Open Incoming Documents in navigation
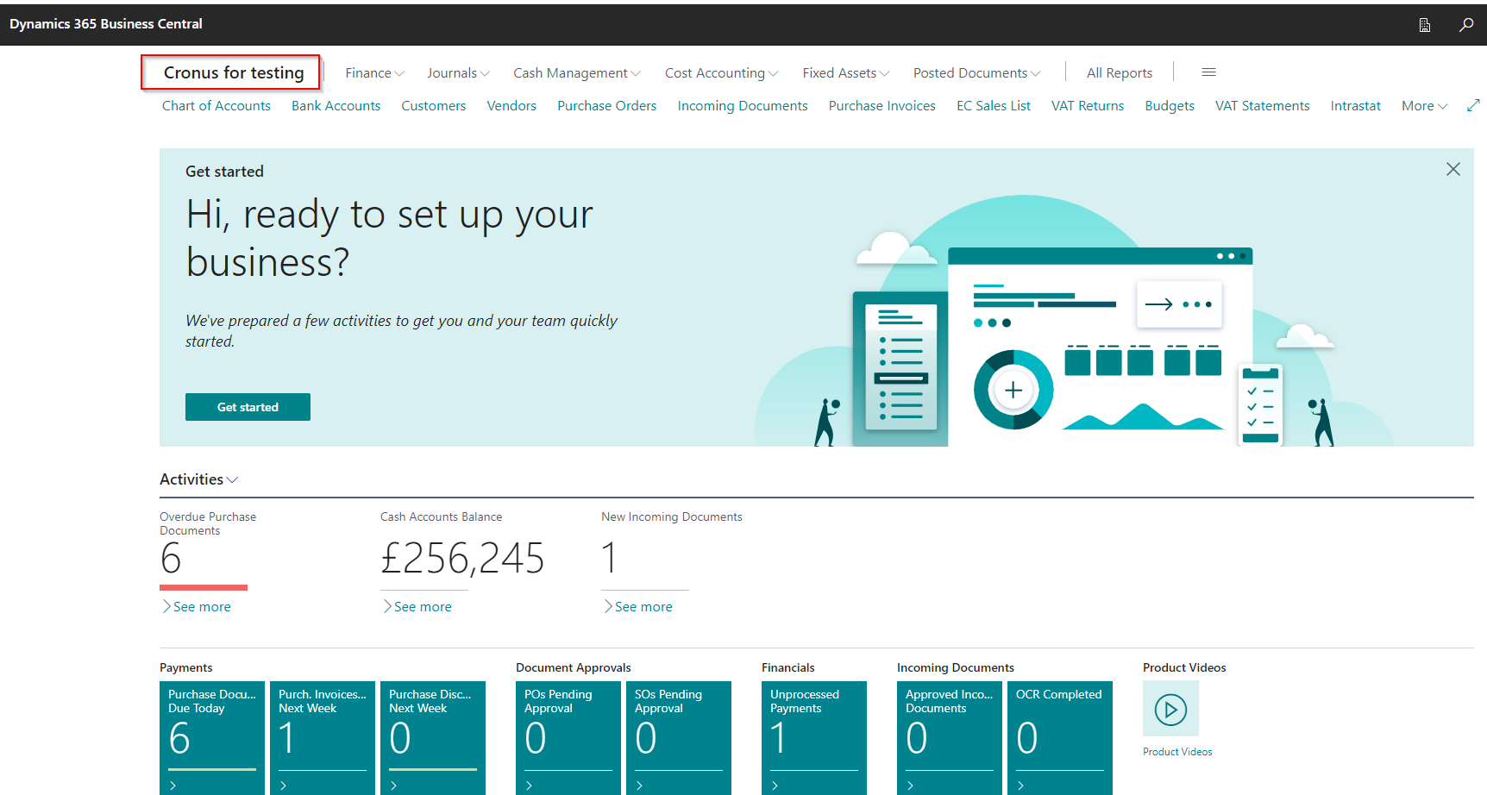This screenshot has width=1487, height=795. pos(743,106)
